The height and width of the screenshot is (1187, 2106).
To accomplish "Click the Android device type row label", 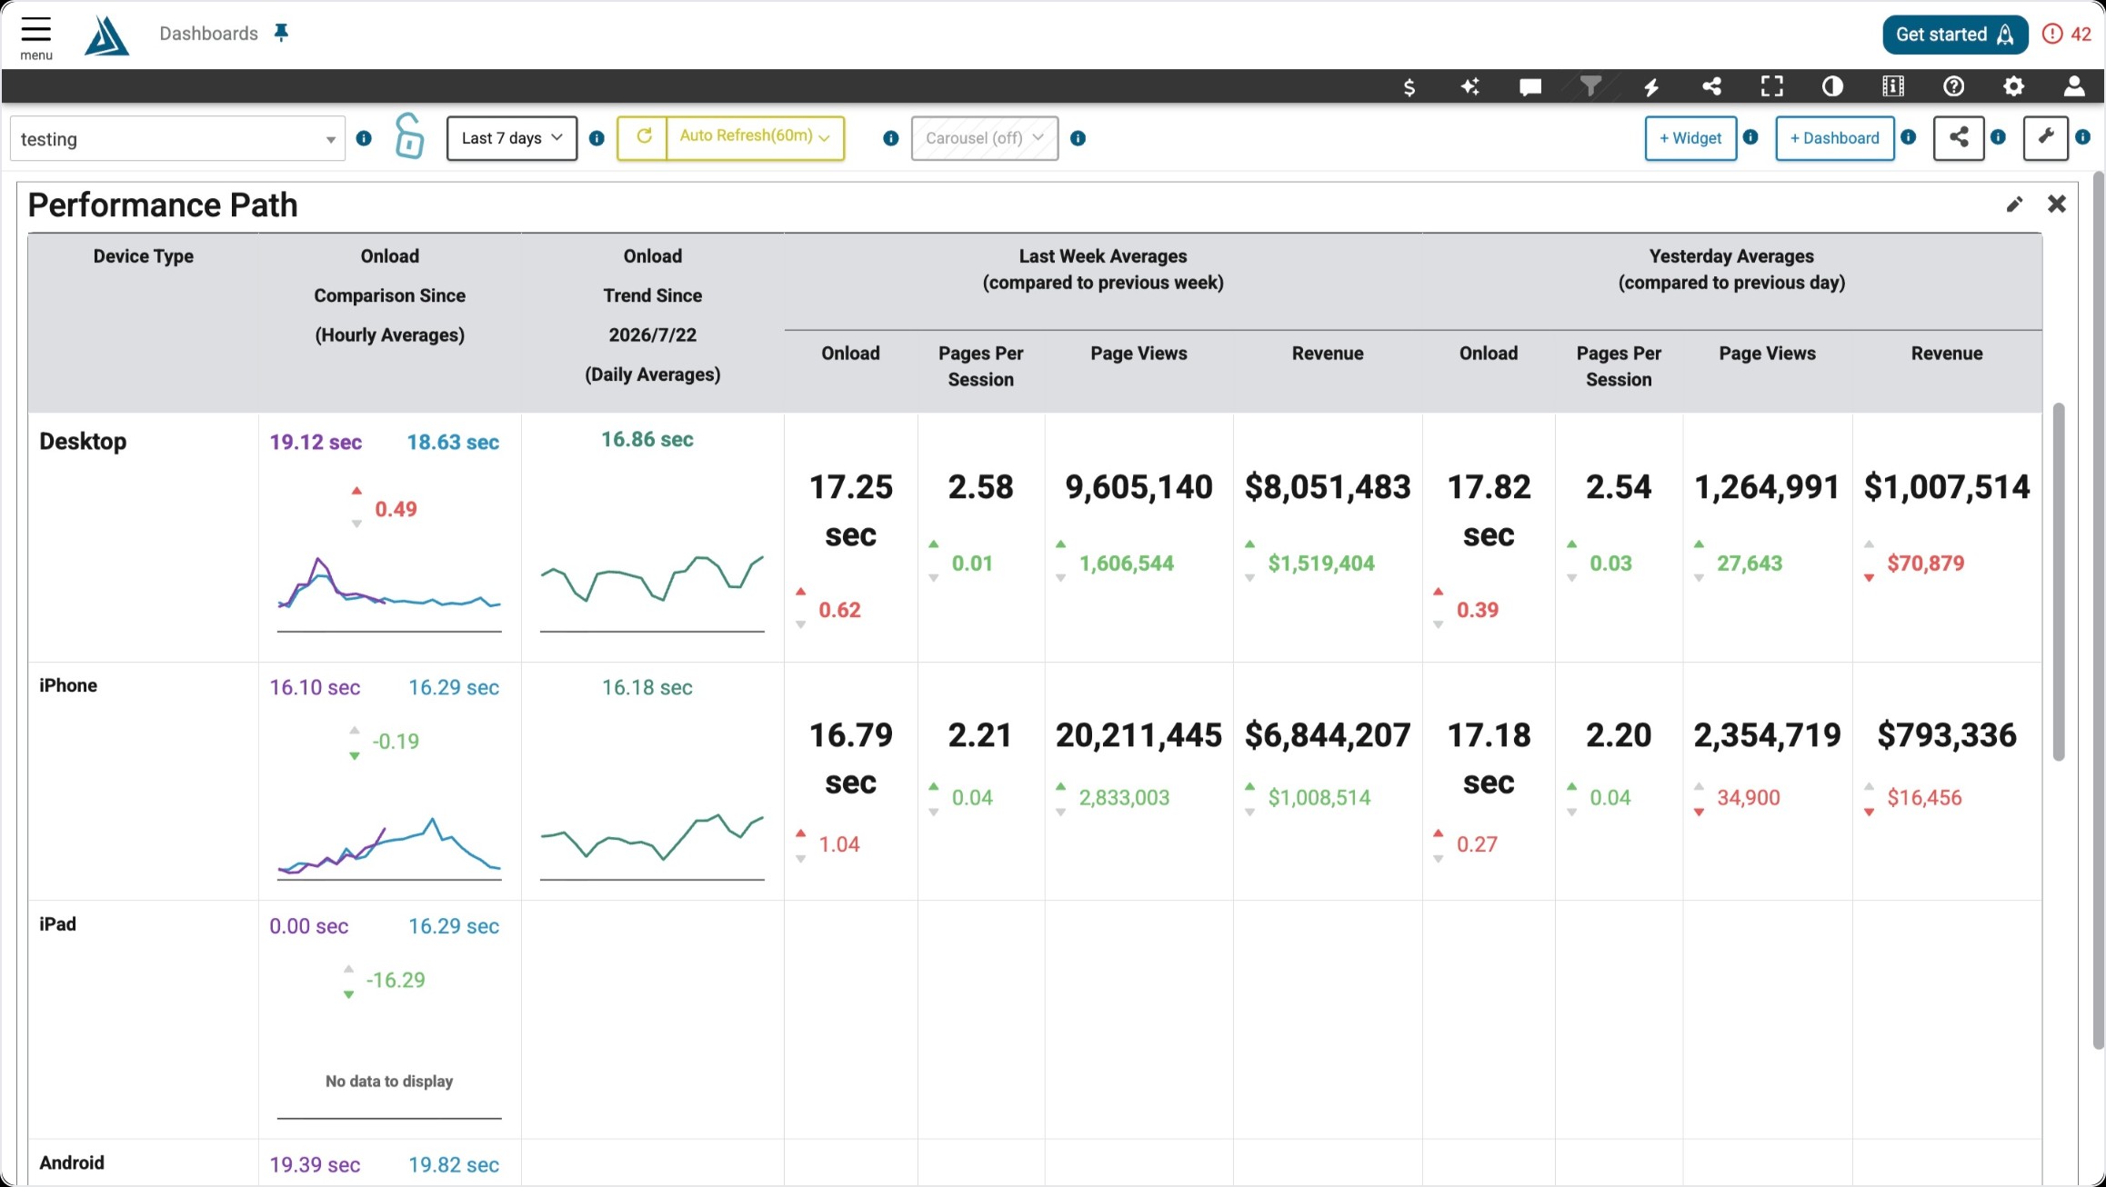I will [72, 1162].
